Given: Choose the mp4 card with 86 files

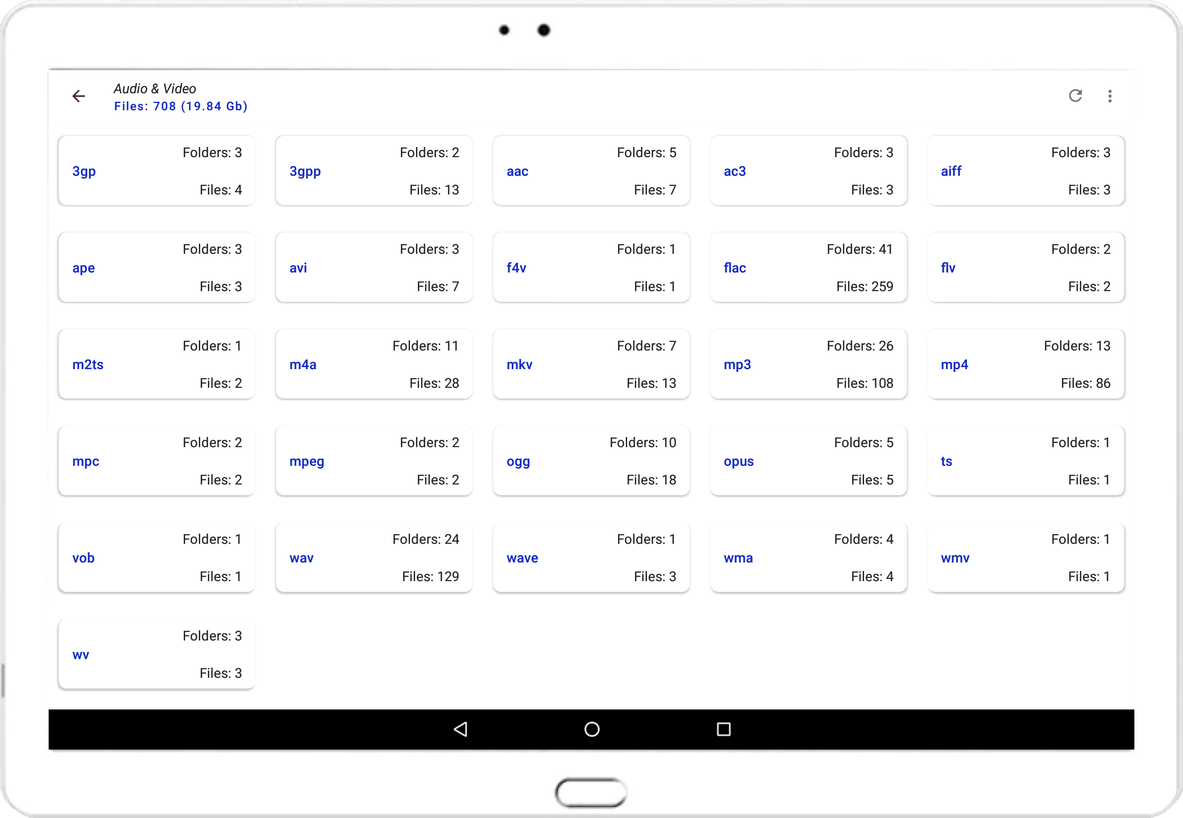Looking at the screenshot, I should click(1025, 364).
